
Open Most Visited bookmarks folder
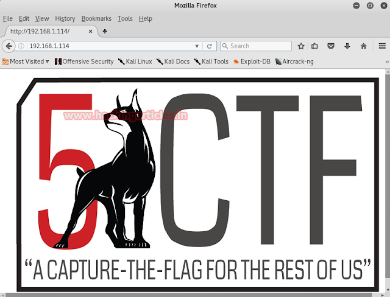pos(26,61)
